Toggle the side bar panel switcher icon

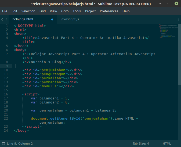pos(3,144)
